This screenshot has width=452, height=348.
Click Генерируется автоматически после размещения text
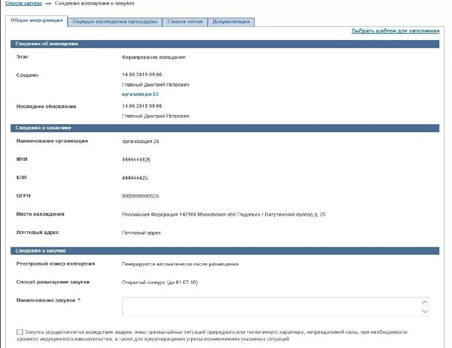click(x=180, y=264)
